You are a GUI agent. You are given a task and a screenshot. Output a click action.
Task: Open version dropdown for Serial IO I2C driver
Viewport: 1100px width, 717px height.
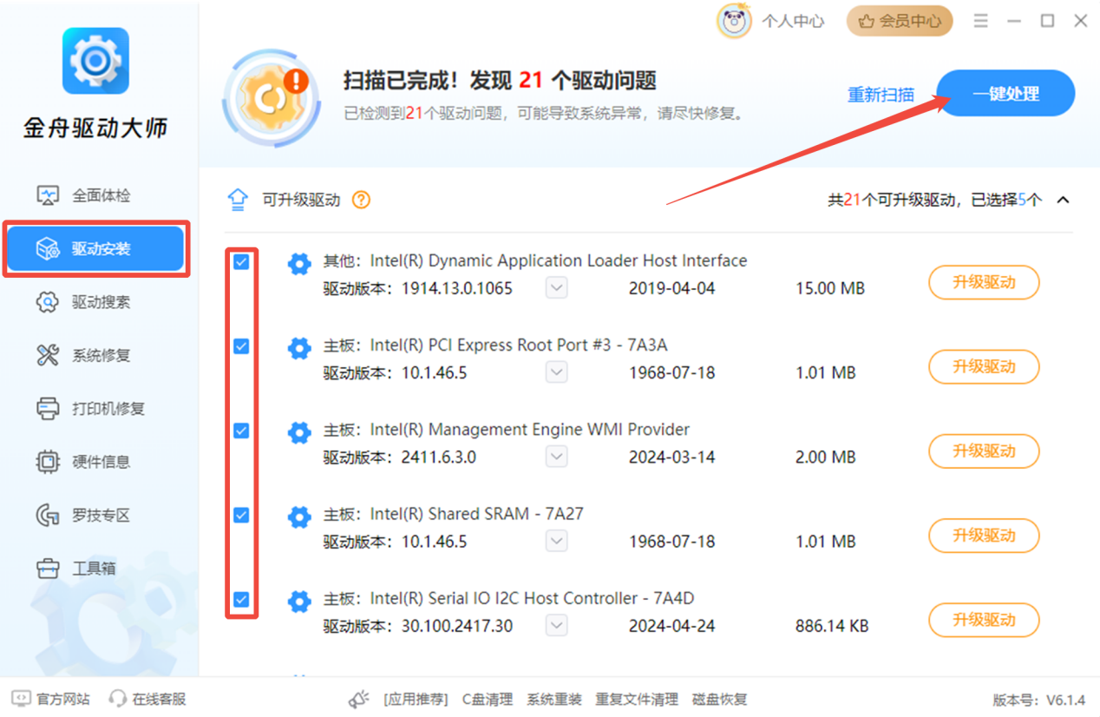pos(555,625)
